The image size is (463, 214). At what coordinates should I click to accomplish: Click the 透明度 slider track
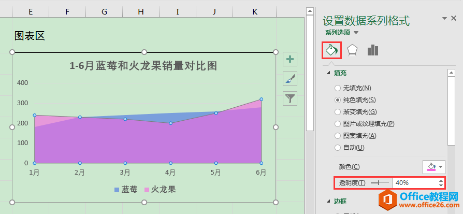tap(380, 183)
